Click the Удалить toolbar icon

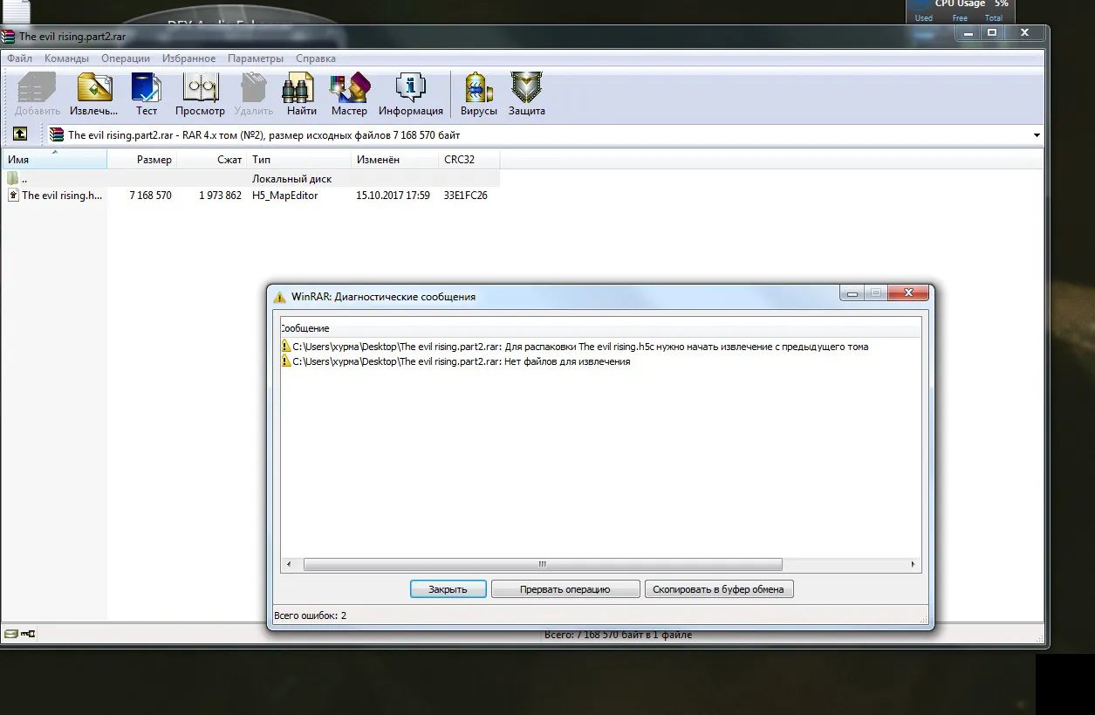pos(253,94)
